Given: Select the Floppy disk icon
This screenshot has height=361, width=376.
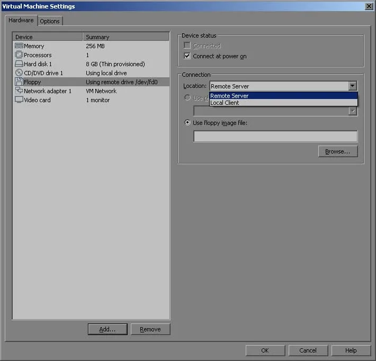Looking at the screenshot, I should coord(19,82).
